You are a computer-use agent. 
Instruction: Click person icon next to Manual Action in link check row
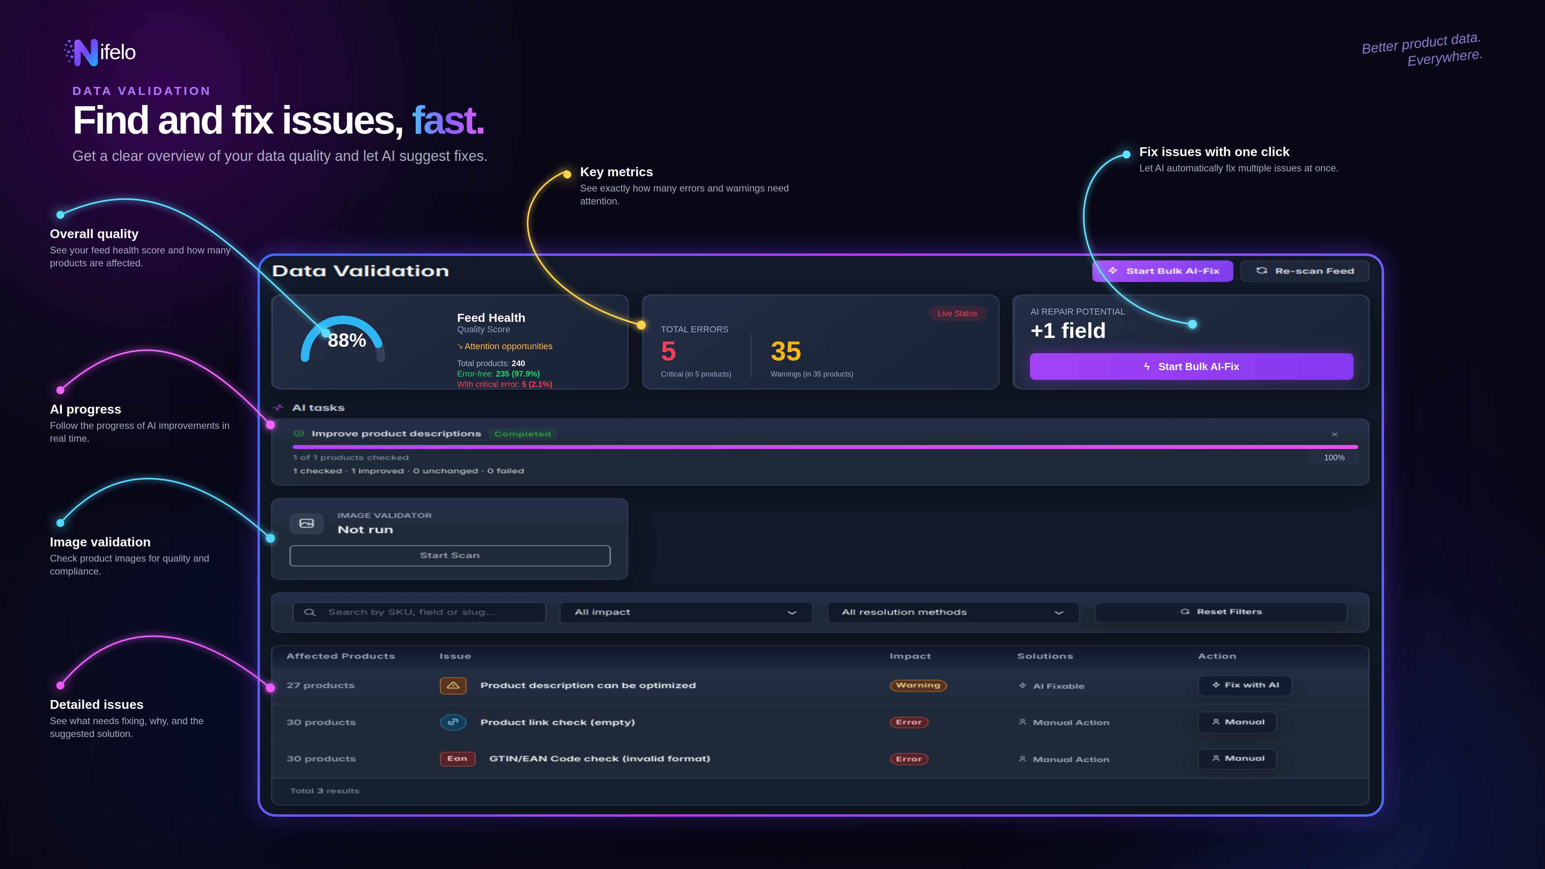tap(1023, 722)
